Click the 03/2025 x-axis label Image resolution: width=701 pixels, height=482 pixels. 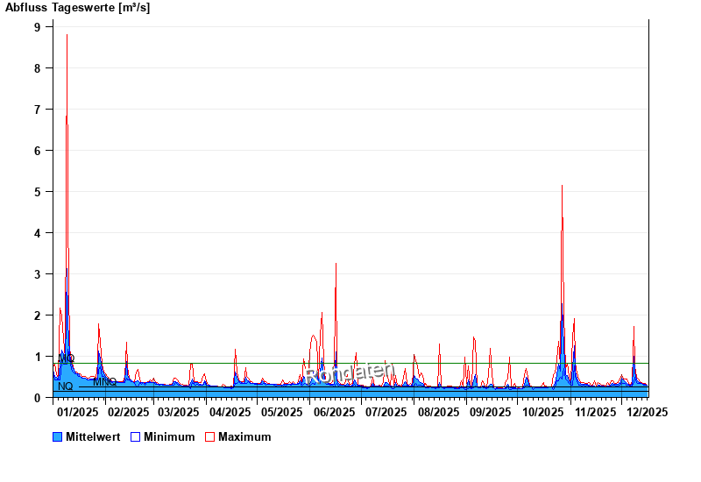pyautogui.click(x=179, y=412)
